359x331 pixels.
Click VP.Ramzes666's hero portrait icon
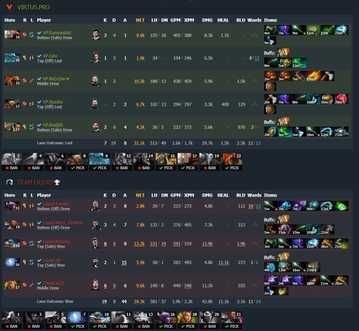click(x=12, y=35)
